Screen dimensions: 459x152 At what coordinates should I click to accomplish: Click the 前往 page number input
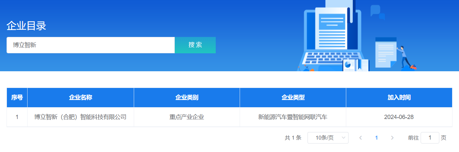pyautogui.click(x=429, y=138)
